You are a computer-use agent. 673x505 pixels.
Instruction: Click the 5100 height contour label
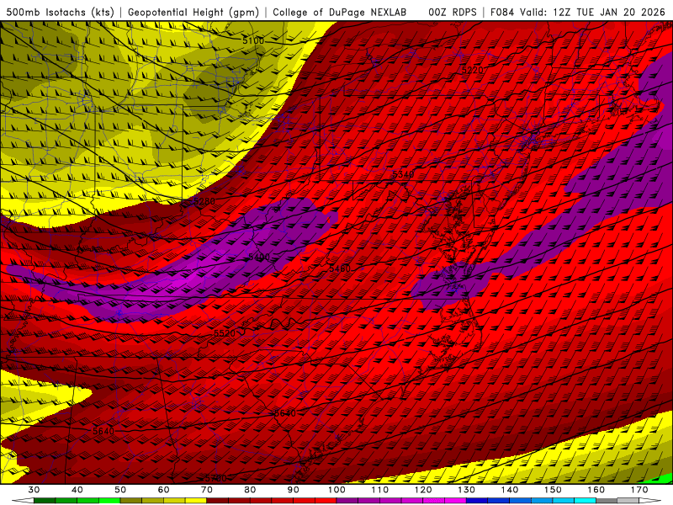253,40
